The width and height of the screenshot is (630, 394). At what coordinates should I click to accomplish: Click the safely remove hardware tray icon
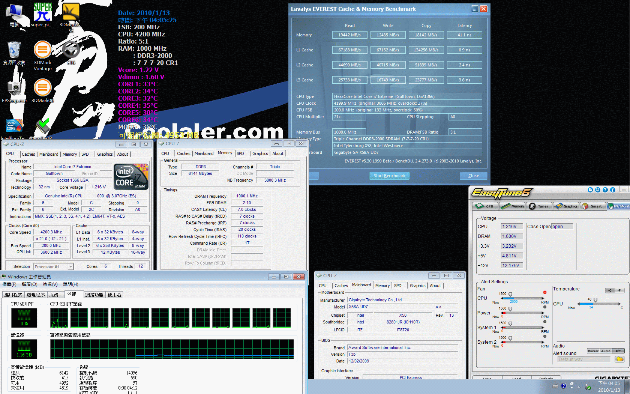pyautogui.click(x=588, y=387)
